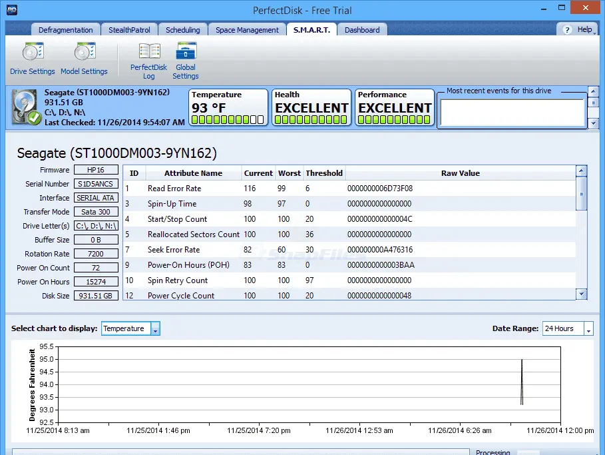This screenshot has height=455, width=605.
Task: Click scroll down arrow of attribute table
Action: [x=582, y=294]
